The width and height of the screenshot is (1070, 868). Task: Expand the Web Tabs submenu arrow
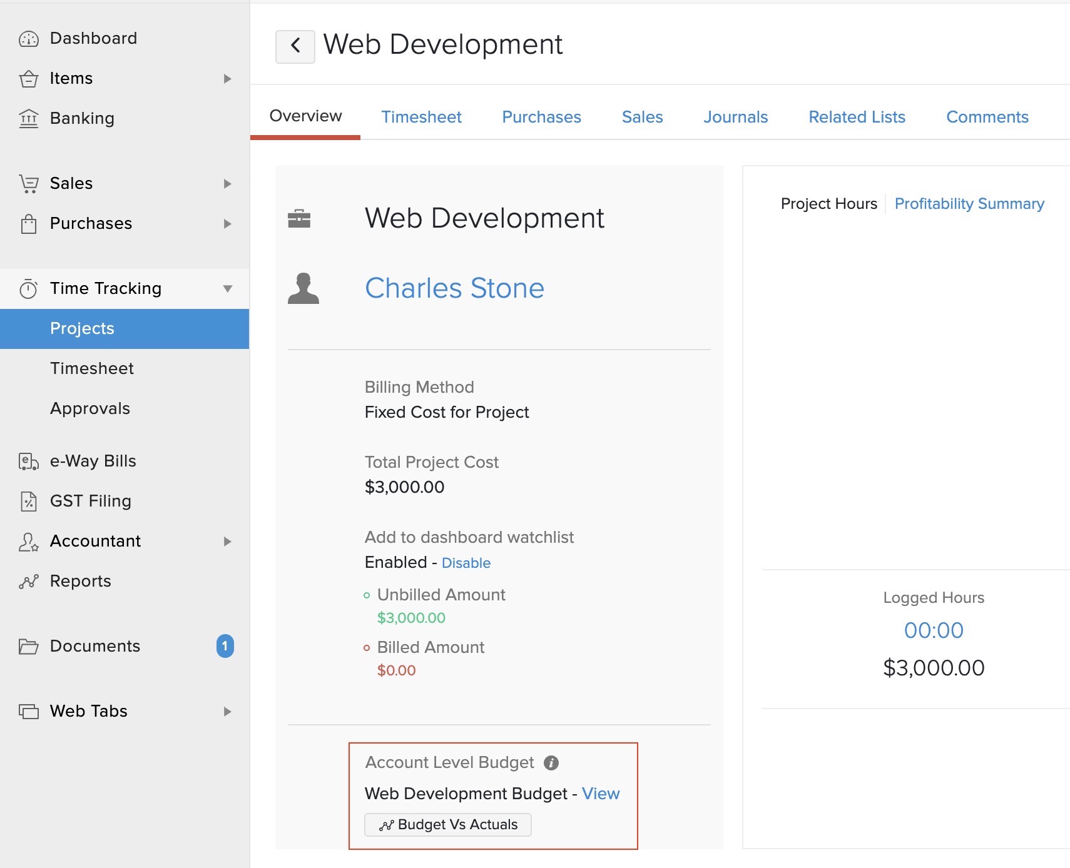[x=227, y=712]
